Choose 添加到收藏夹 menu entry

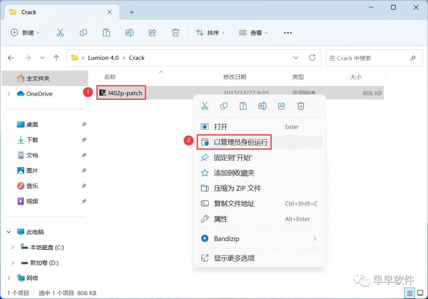(259, 173)
